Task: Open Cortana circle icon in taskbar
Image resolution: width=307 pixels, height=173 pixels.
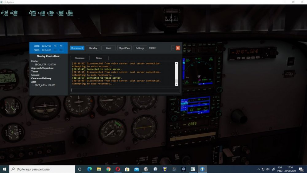Action: pos(80,169)
